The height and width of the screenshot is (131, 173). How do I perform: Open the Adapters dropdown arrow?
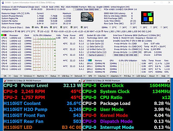(x=121, y=76)
